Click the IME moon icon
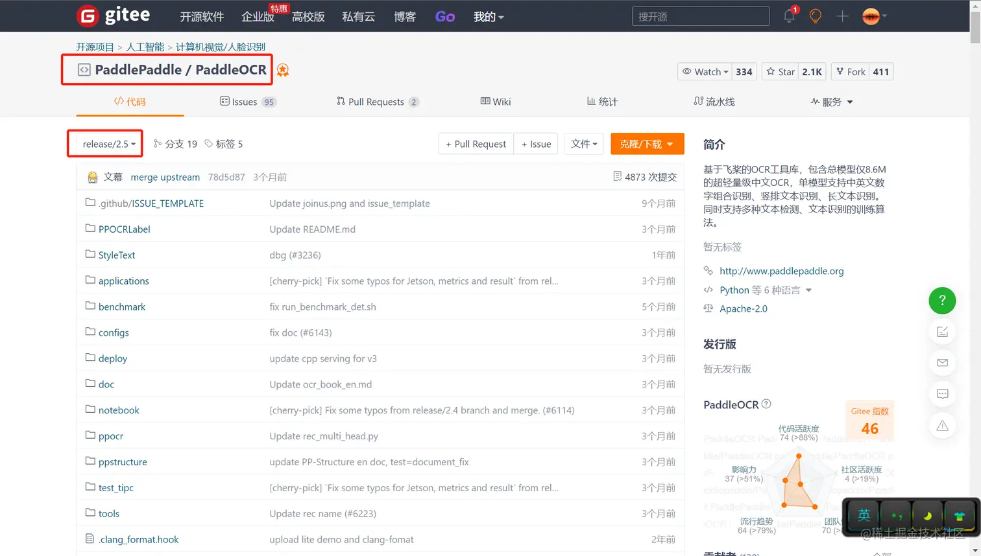This screenshot has width=981, height=556. pos(928,516)
